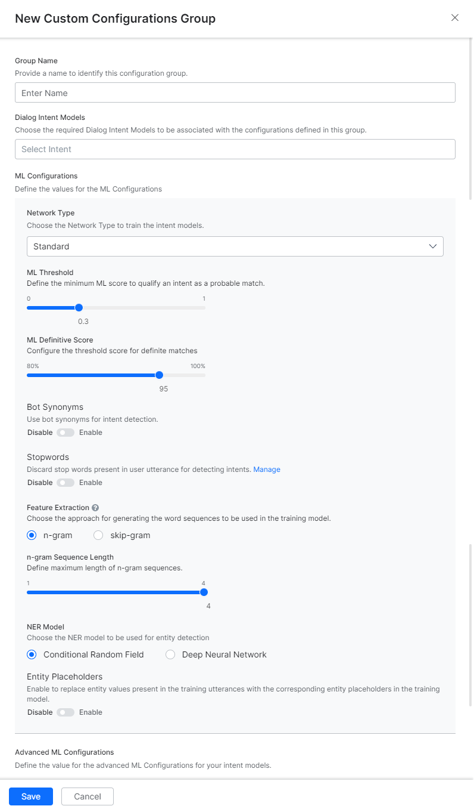Enable the Stopwords toggle
The height and width of the screenshot is (809, 474).
click(x=66, y=482)
